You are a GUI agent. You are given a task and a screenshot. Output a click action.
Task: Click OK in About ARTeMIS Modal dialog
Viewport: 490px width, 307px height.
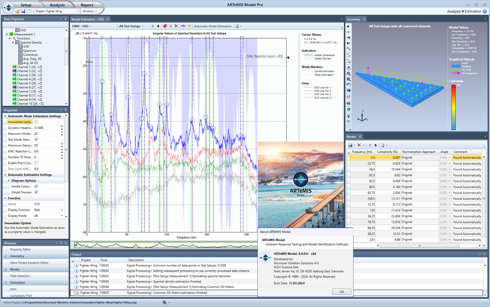coord(342,292)
